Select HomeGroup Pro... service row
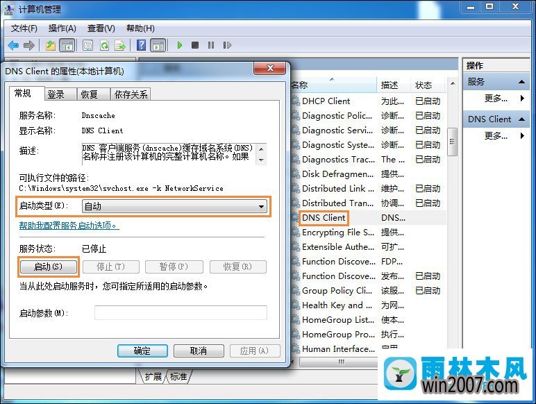Image resolution: width=536 pixels, height=404 pixels. (367, 335)
